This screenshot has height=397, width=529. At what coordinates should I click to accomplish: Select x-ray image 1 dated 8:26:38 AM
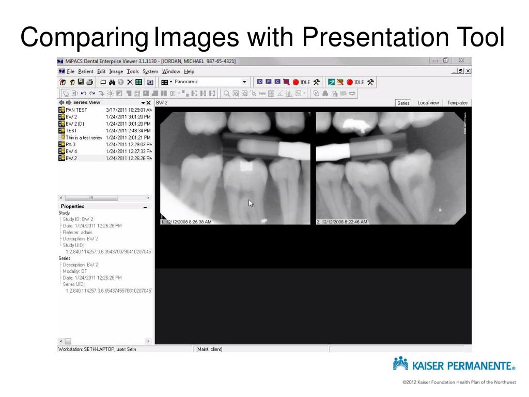pos(235,169)
